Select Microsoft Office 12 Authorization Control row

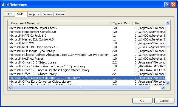[87, 66]
